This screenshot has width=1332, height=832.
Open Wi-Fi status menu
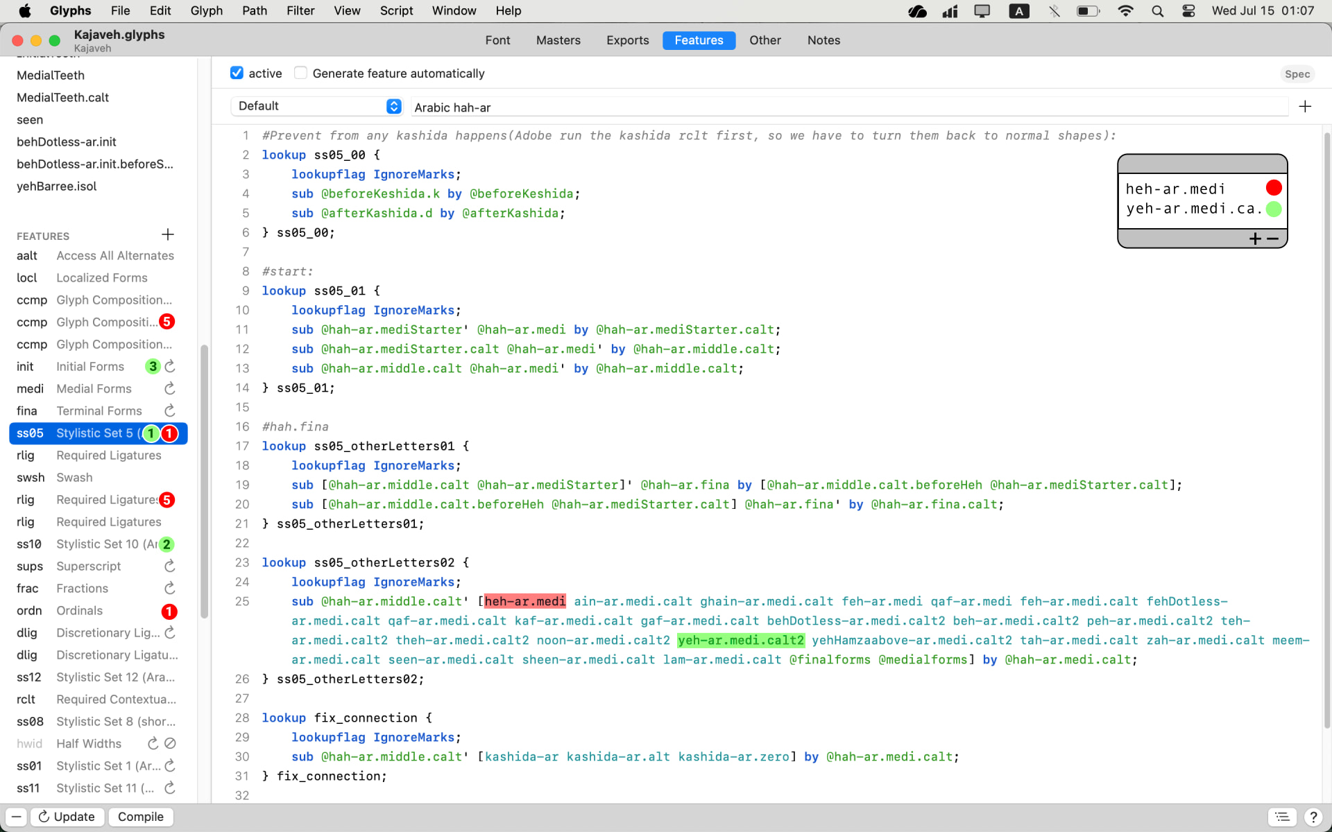click(x=1125, y=11)
